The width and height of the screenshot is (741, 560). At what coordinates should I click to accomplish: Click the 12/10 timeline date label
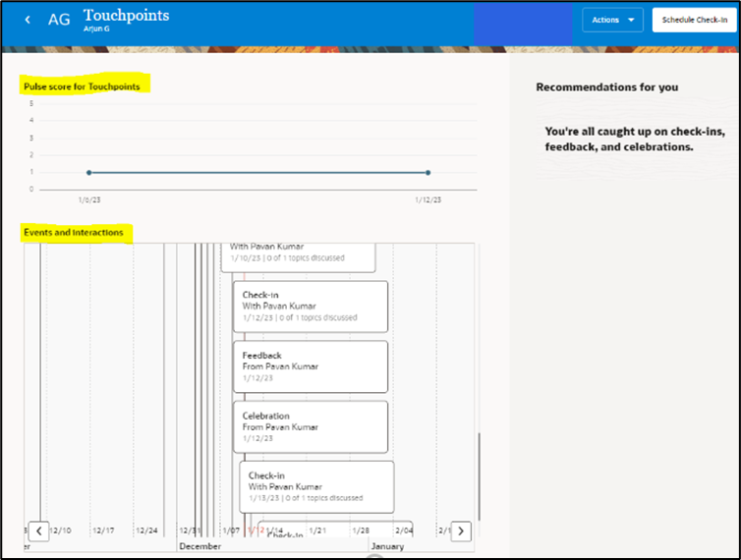click(x=60, y=531)
